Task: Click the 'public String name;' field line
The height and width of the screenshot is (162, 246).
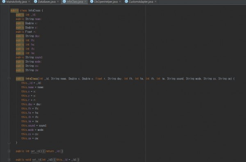Action: pyautogui.click(x=29, y=19)
